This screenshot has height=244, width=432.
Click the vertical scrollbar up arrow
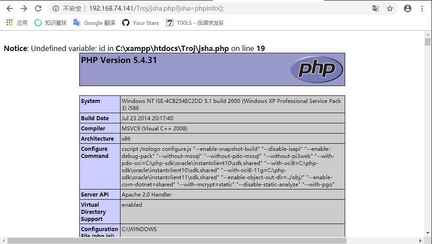[x=428, y=35]
